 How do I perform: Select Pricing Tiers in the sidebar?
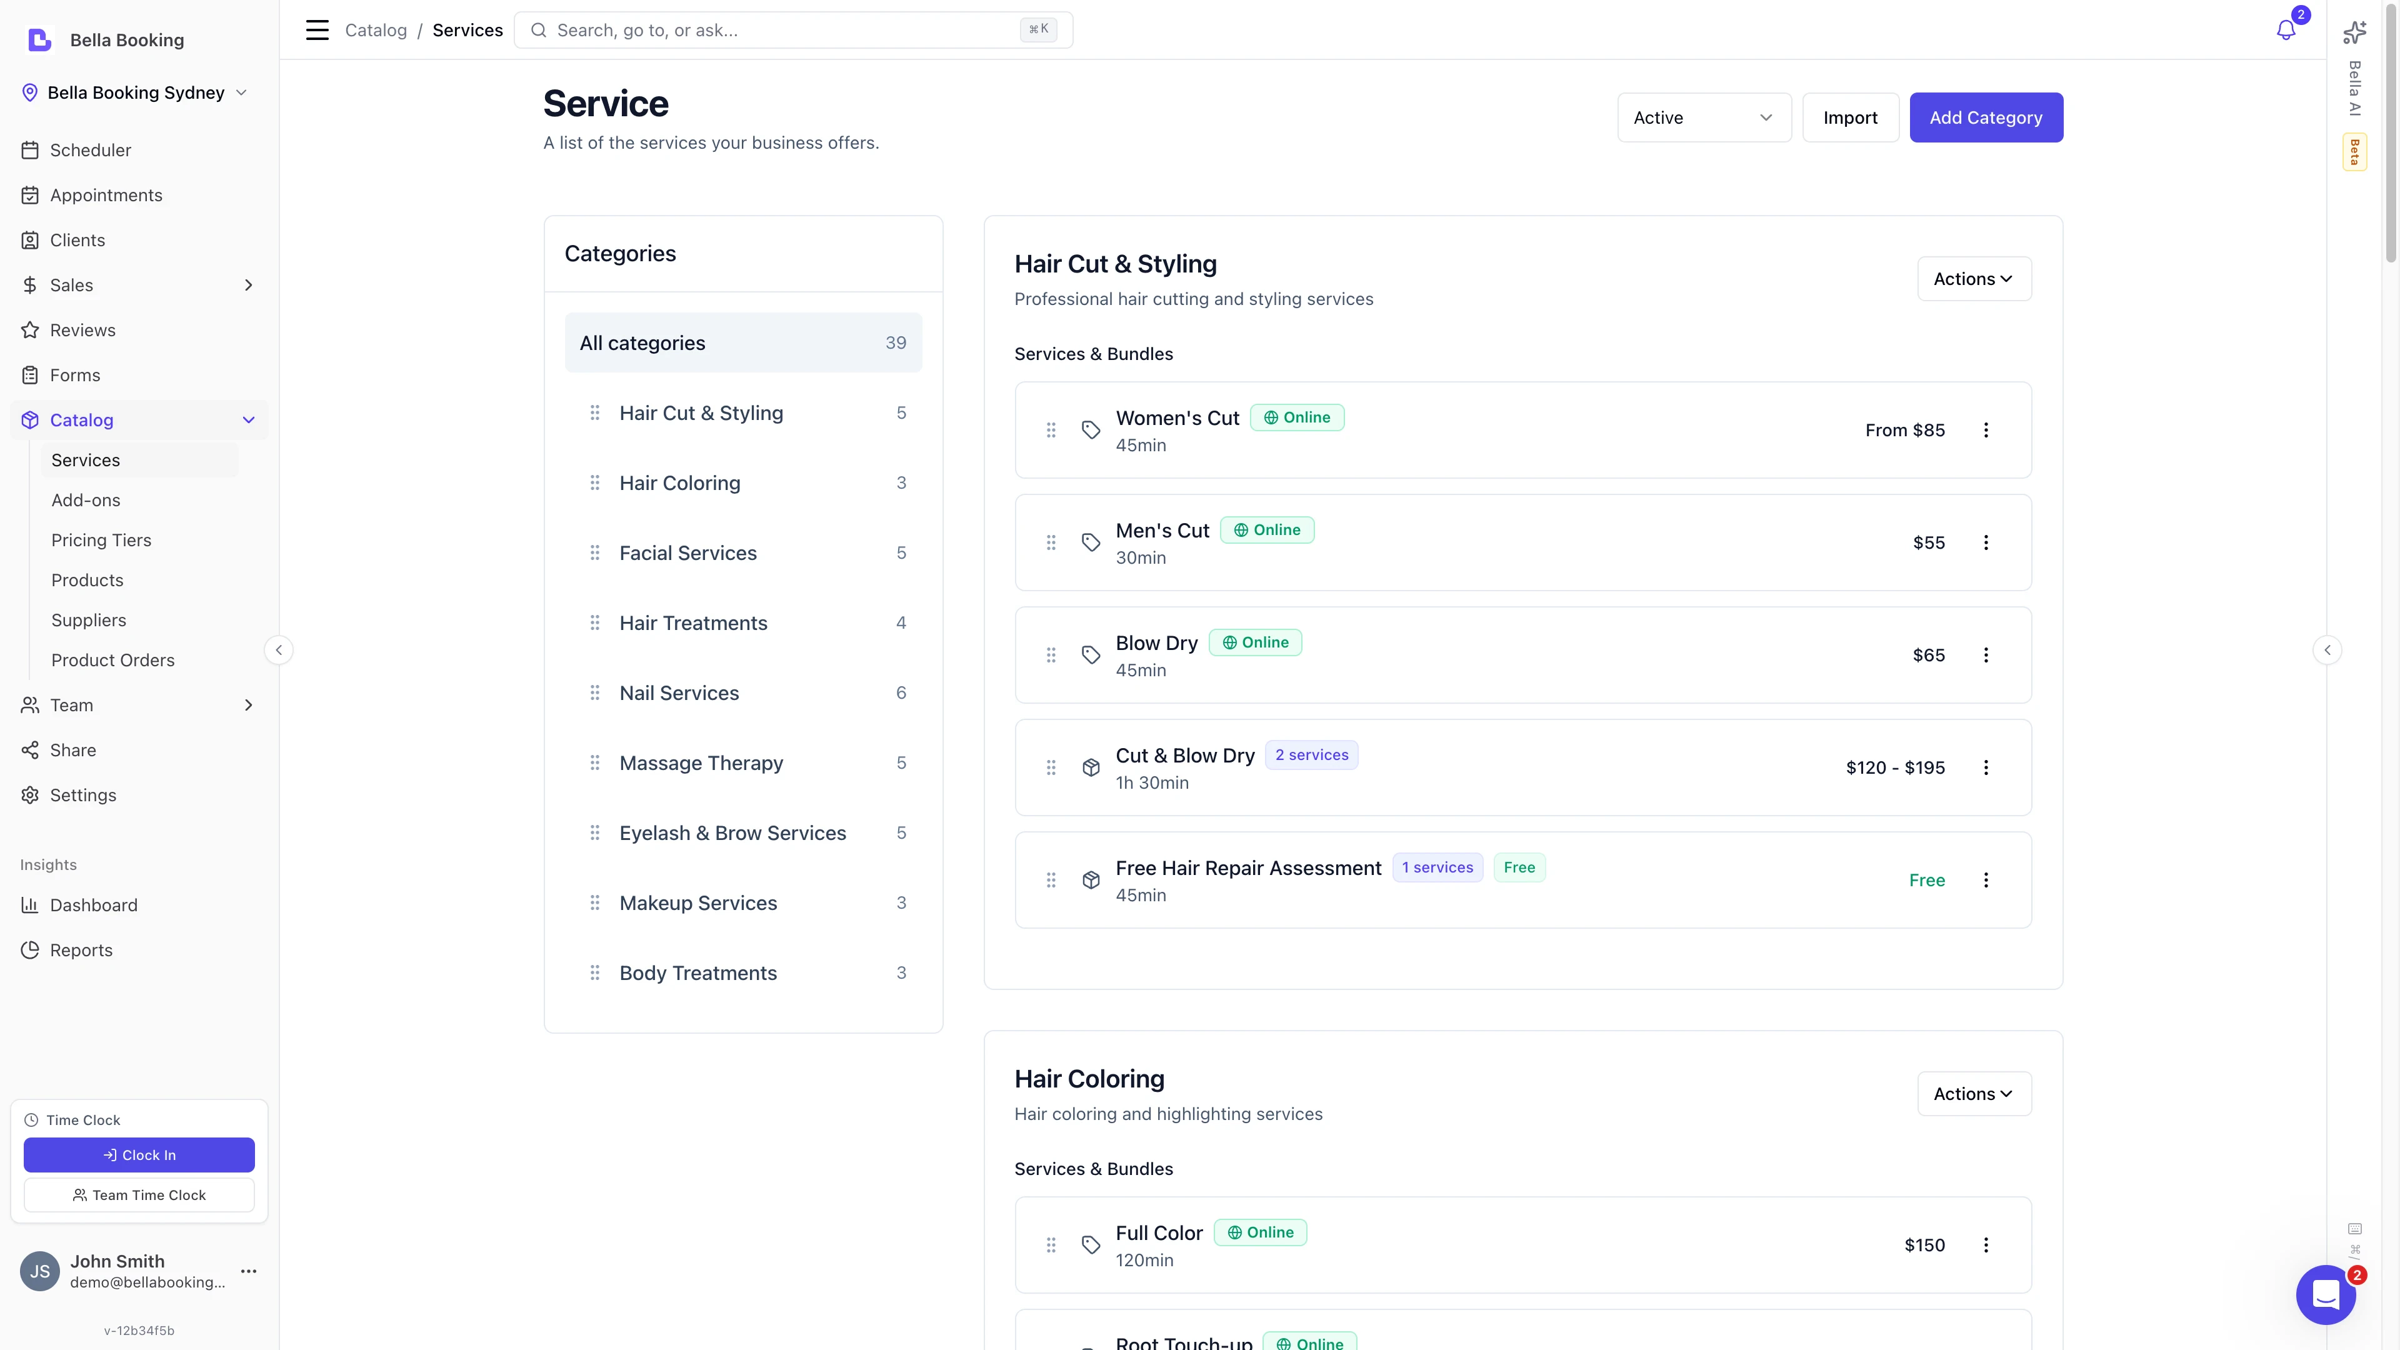pyautogui.click(x=101, y=539)
